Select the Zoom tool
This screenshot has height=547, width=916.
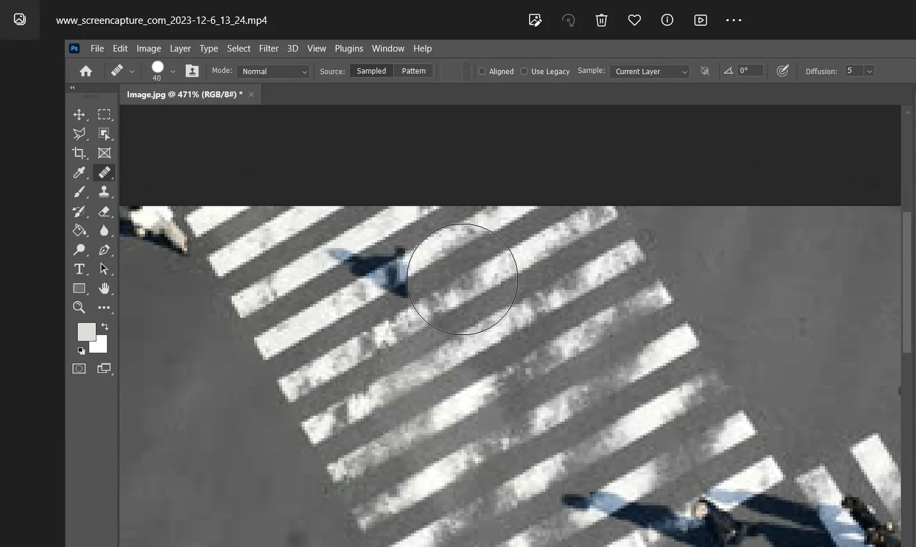point(79,308)
